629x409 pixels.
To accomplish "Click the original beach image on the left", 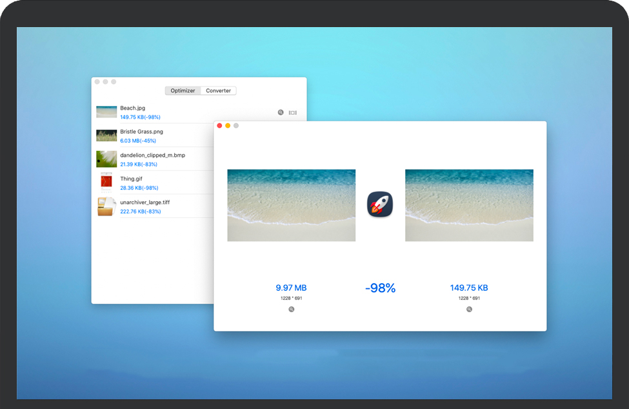I will pos(291,205).
